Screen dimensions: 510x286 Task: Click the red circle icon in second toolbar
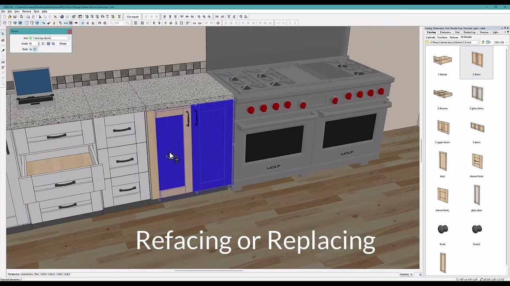(x=218, y=23)
